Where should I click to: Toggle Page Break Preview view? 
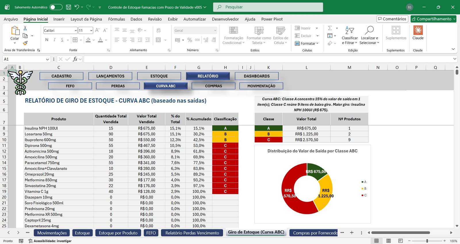click(400, 241)
